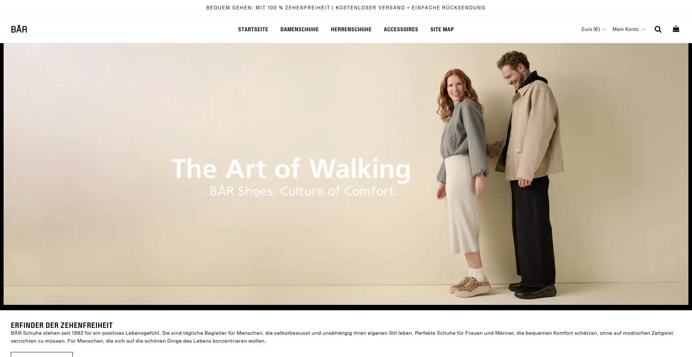Open the Euro (€) currency dropdown
Image resolution: width=692 pixels, height=357 pixels.
pyautogui.click(x=593, y=29)
